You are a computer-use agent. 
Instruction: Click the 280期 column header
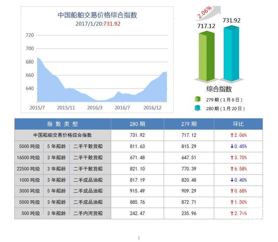pyautogui.click(x=137, y=124)
